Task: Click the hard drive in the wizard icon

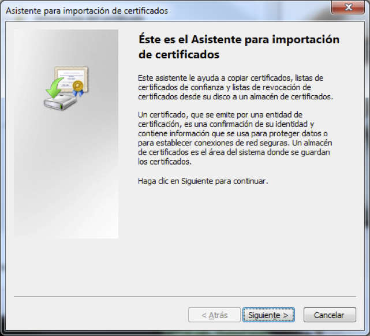Action: click(x=59, y=101)
